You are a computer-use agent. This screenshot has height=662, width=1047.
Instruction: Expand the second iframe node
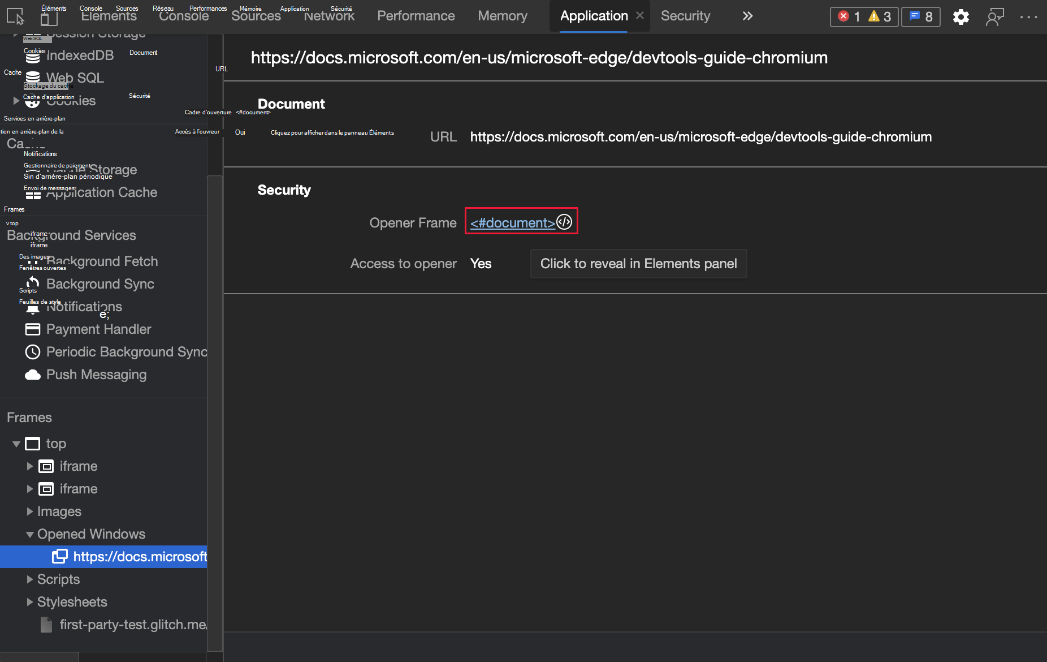30,489
